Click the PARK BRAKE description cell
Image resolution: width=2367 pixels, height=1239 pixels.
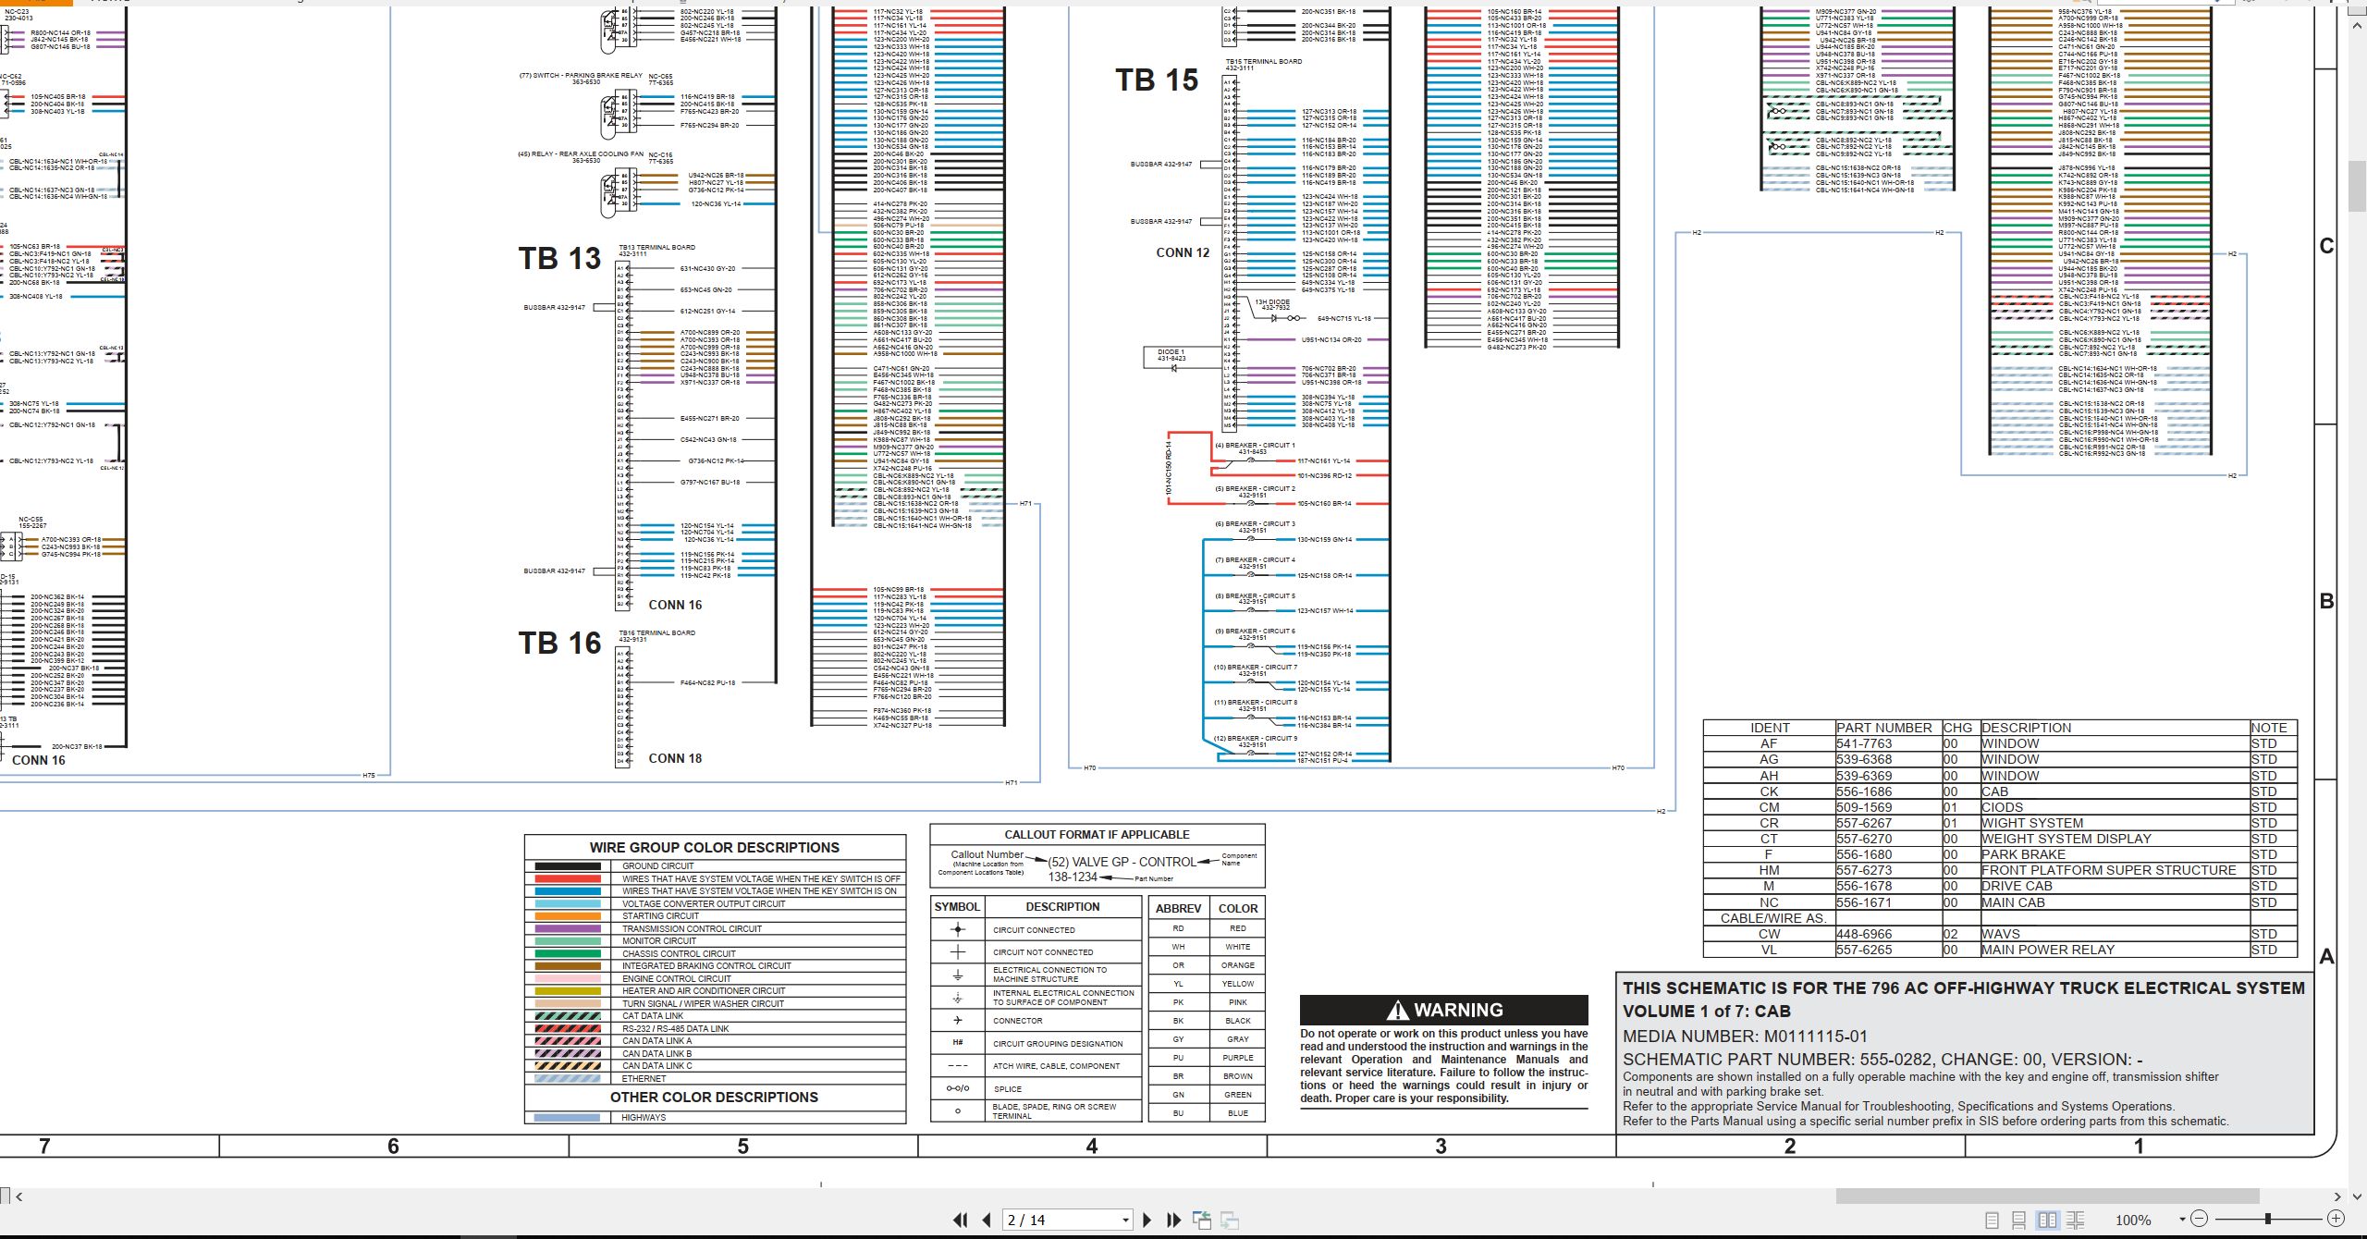tap(2115, 854)
